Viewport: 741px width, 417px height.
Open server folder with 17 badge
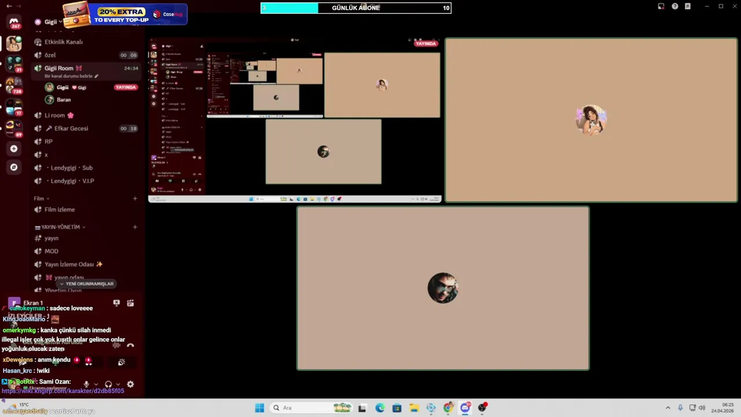pos(14,107)
